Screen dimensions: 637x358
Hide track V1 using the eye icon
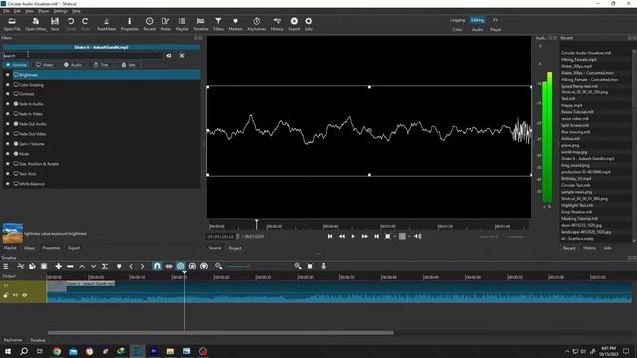pos(24,295)
